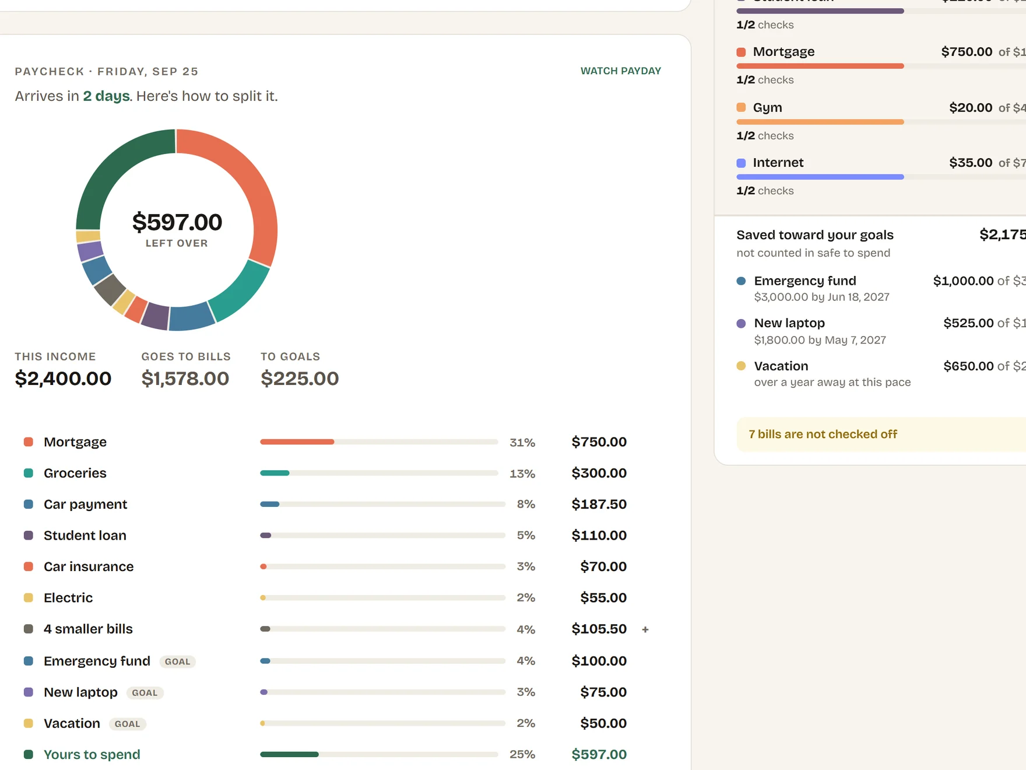Screen dimensions: 1026x770
Task: Click the 7 bills are not checked off notice
Action: [880, 434]
